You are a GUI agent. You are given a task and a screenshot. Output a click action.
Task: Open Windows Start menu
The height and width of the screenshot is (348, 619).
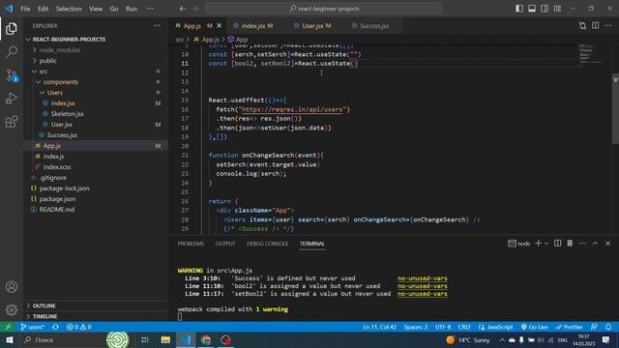click(x=9, y=339)
